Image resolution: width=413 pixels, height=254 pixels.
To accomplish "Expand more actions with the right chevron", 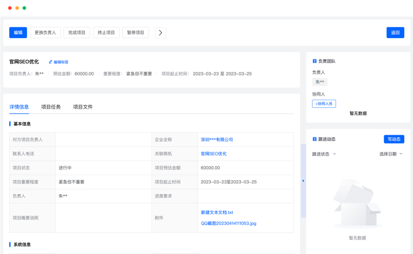I will pyautogui.click(x=160, y=33).
